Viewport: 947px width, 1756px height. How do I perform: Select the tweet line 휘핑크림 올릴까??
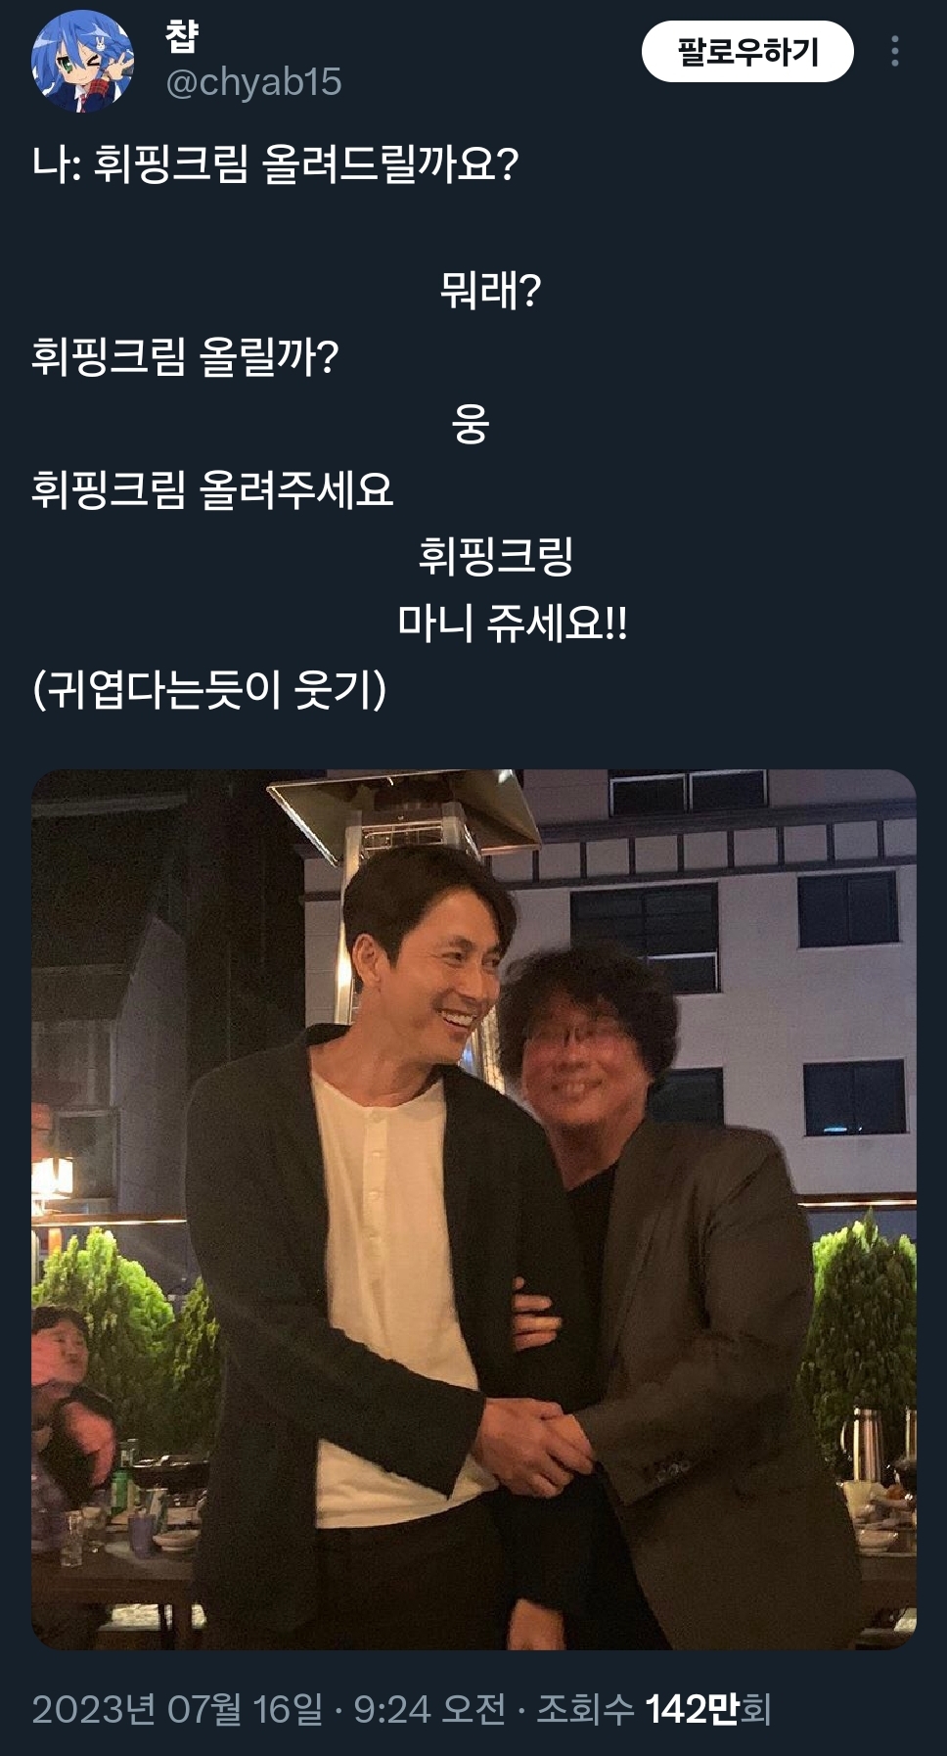pyautogui.click(x=185, y=357)
